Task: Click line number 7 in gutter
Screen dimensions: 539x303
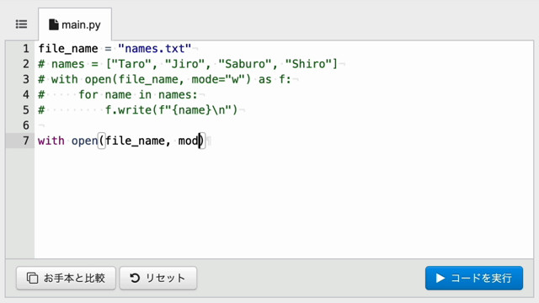Action: click(26, 141)
